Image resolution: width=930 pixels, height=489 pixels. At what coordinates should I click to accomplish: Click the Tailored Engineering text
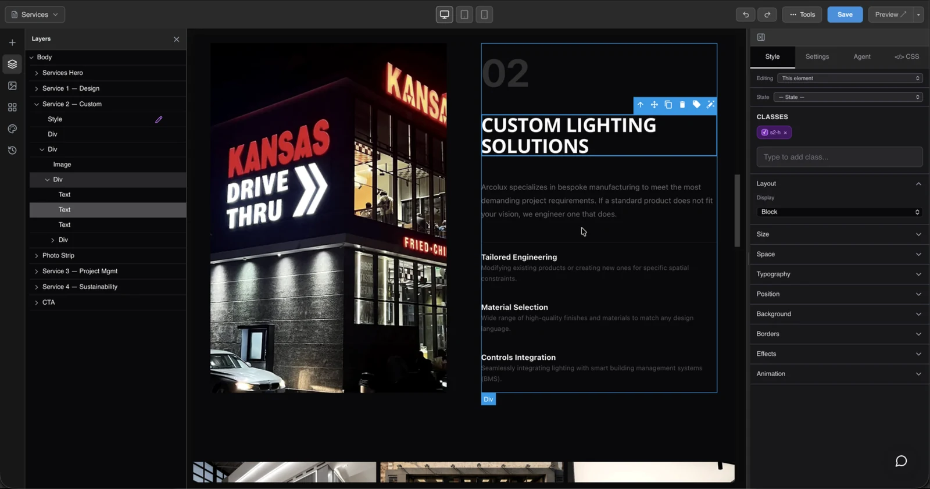click(519, 257)
